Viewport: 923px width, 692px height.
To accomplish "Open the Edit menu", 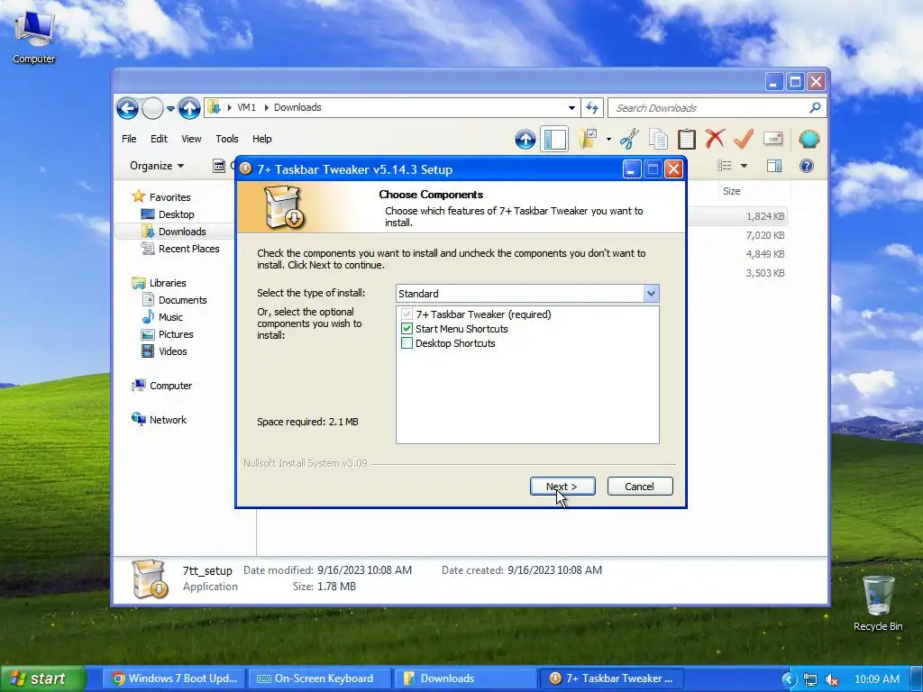I will (x=159, y=139).
